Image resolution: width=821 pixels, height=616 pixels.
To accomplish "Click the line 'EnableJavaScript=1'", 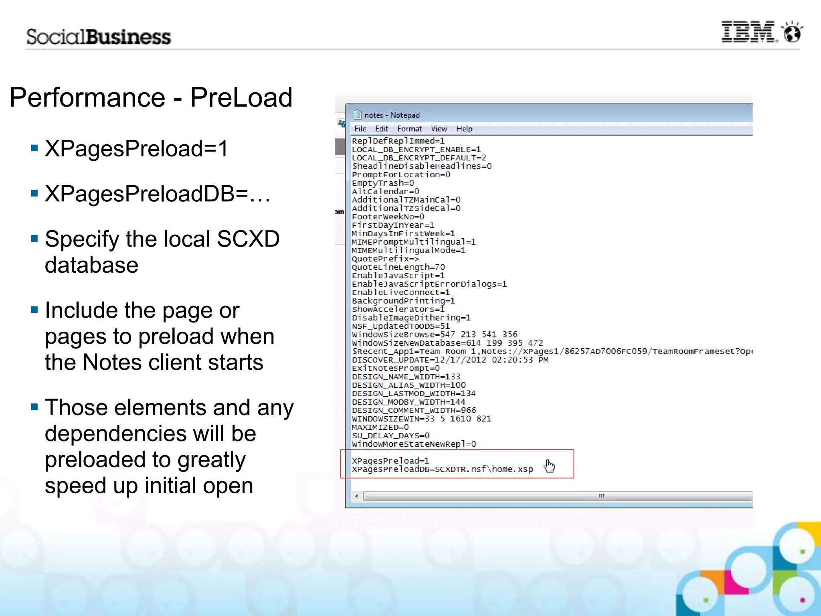I will tap(398, 276).
